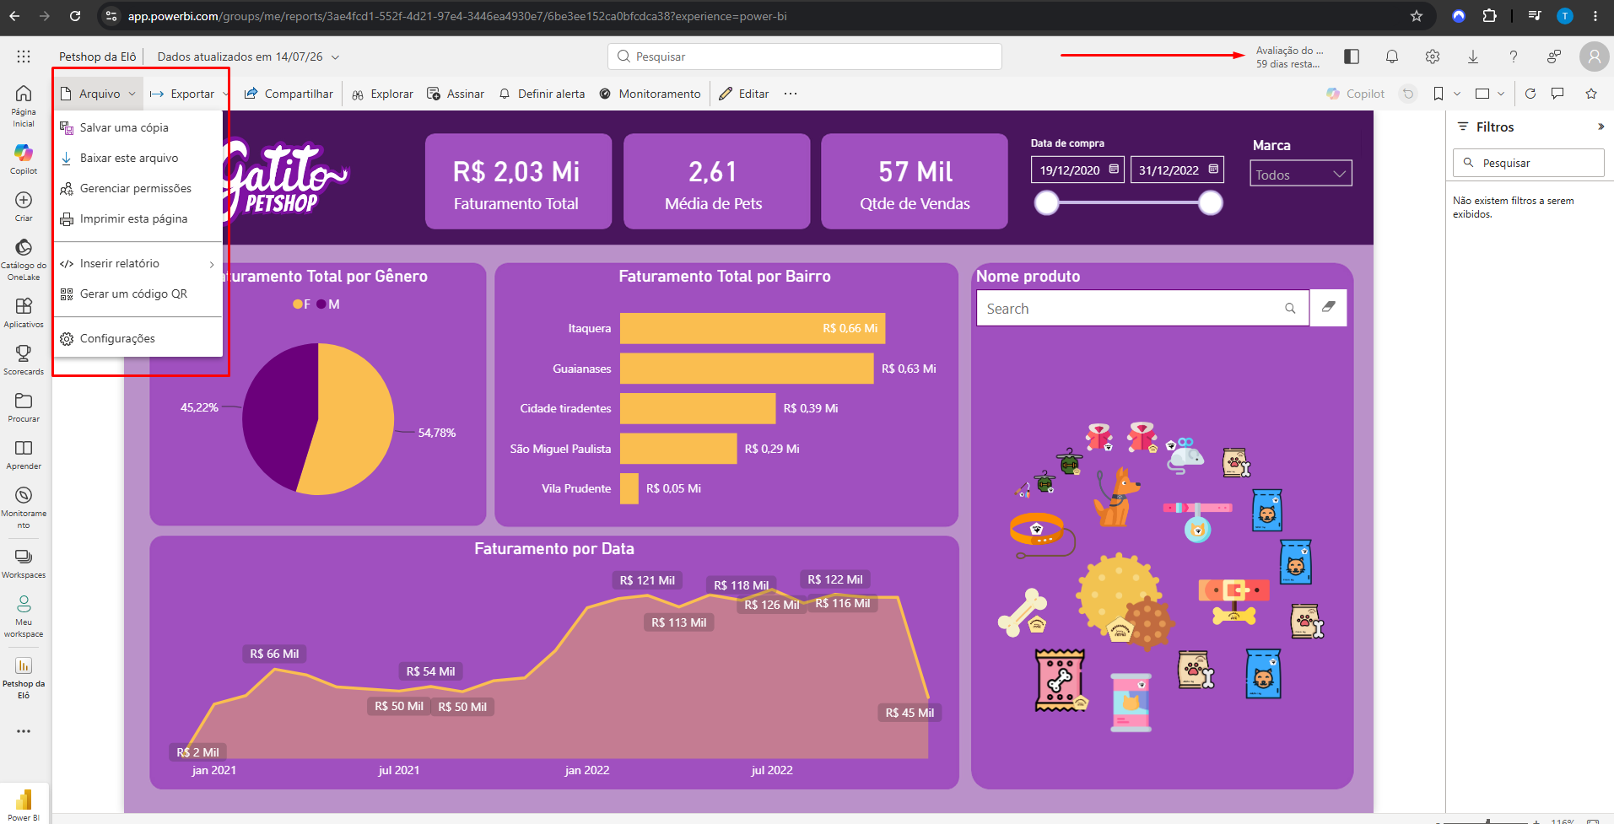Click the refresh visuals icon in toolbar
This screenshot has width=1614, height=824.
pyautogui.click(x=1530, y=94)
